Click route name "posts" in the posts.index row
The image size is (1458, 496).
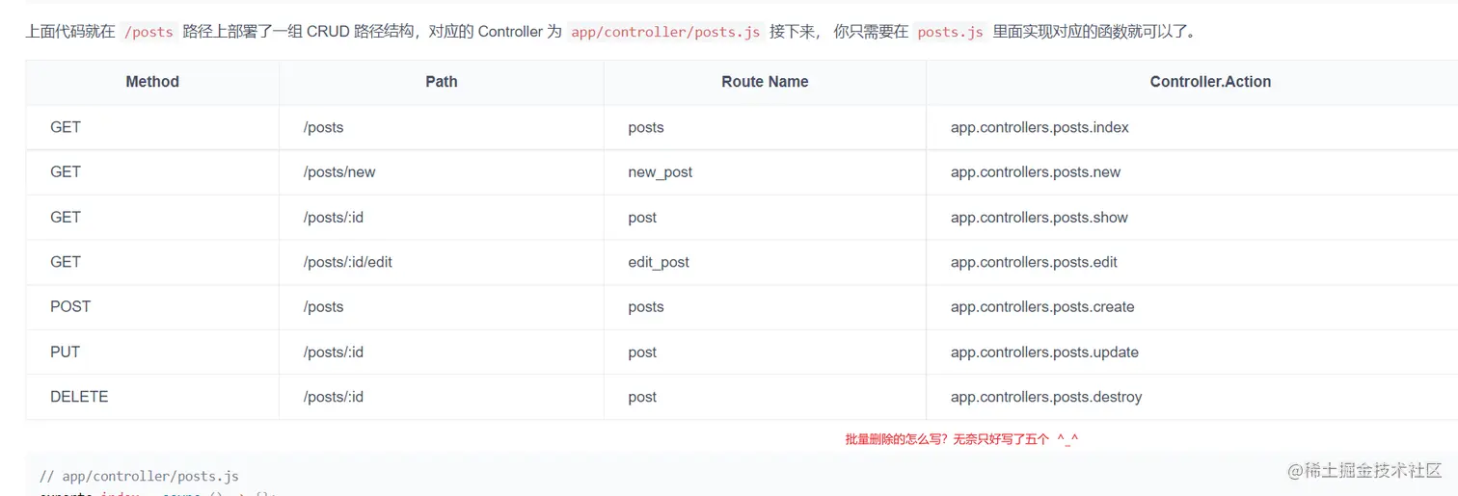click(x=646, y=127)
